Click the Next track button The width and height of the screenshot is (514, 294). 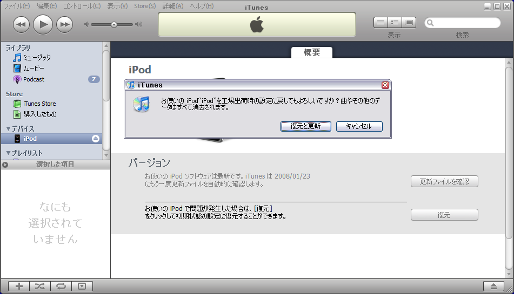pos(64,24)
